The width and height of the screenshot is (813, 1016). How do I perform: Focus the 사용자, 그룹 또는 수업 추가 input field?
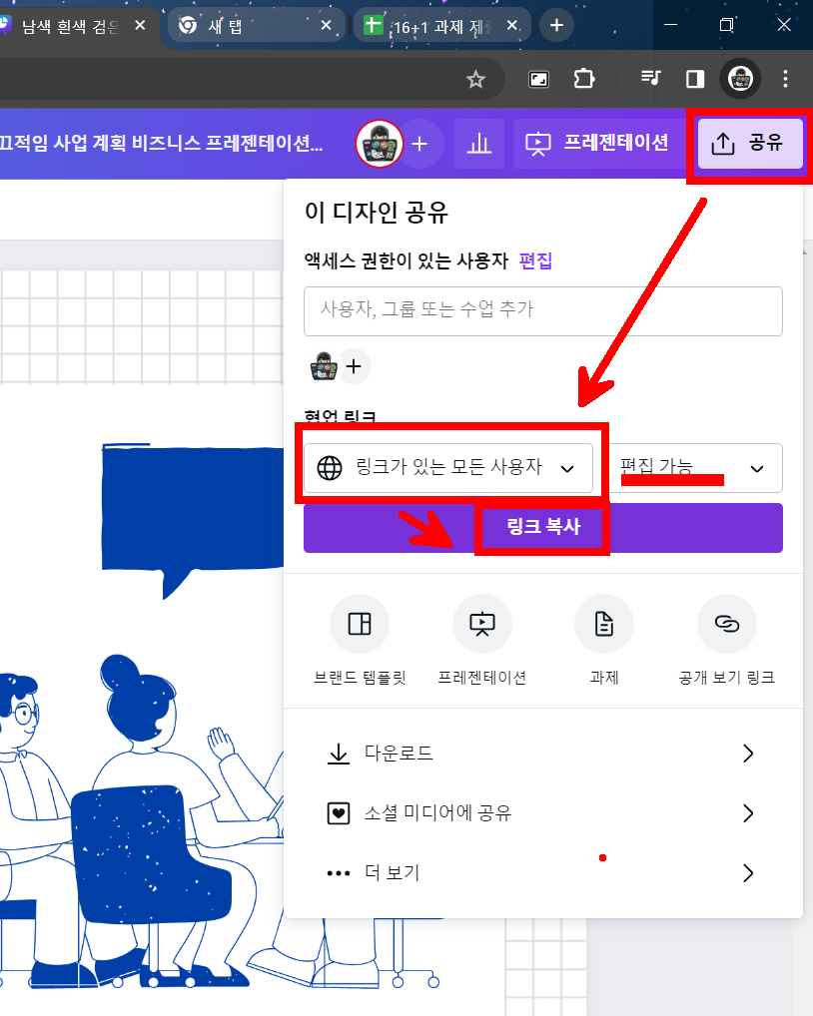[x=542, y=311]
